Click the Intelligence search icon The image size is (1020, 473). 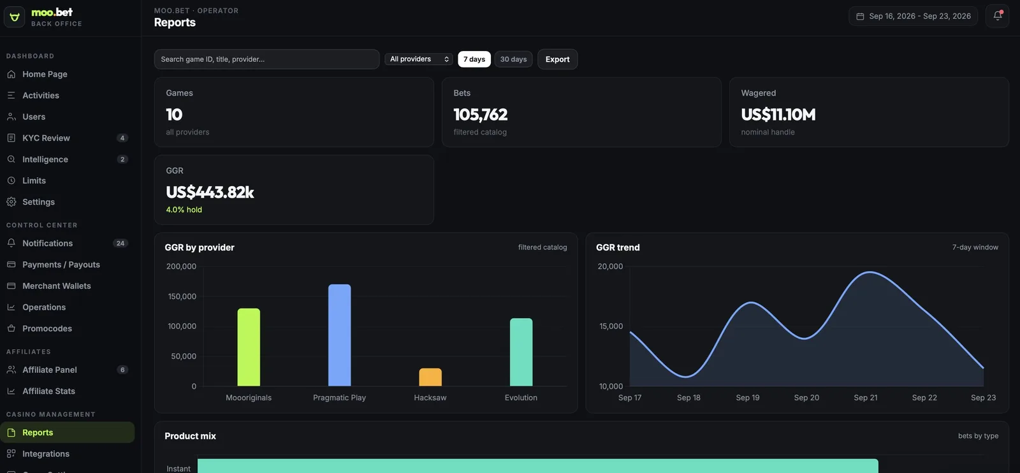click(x=11, y=159)
